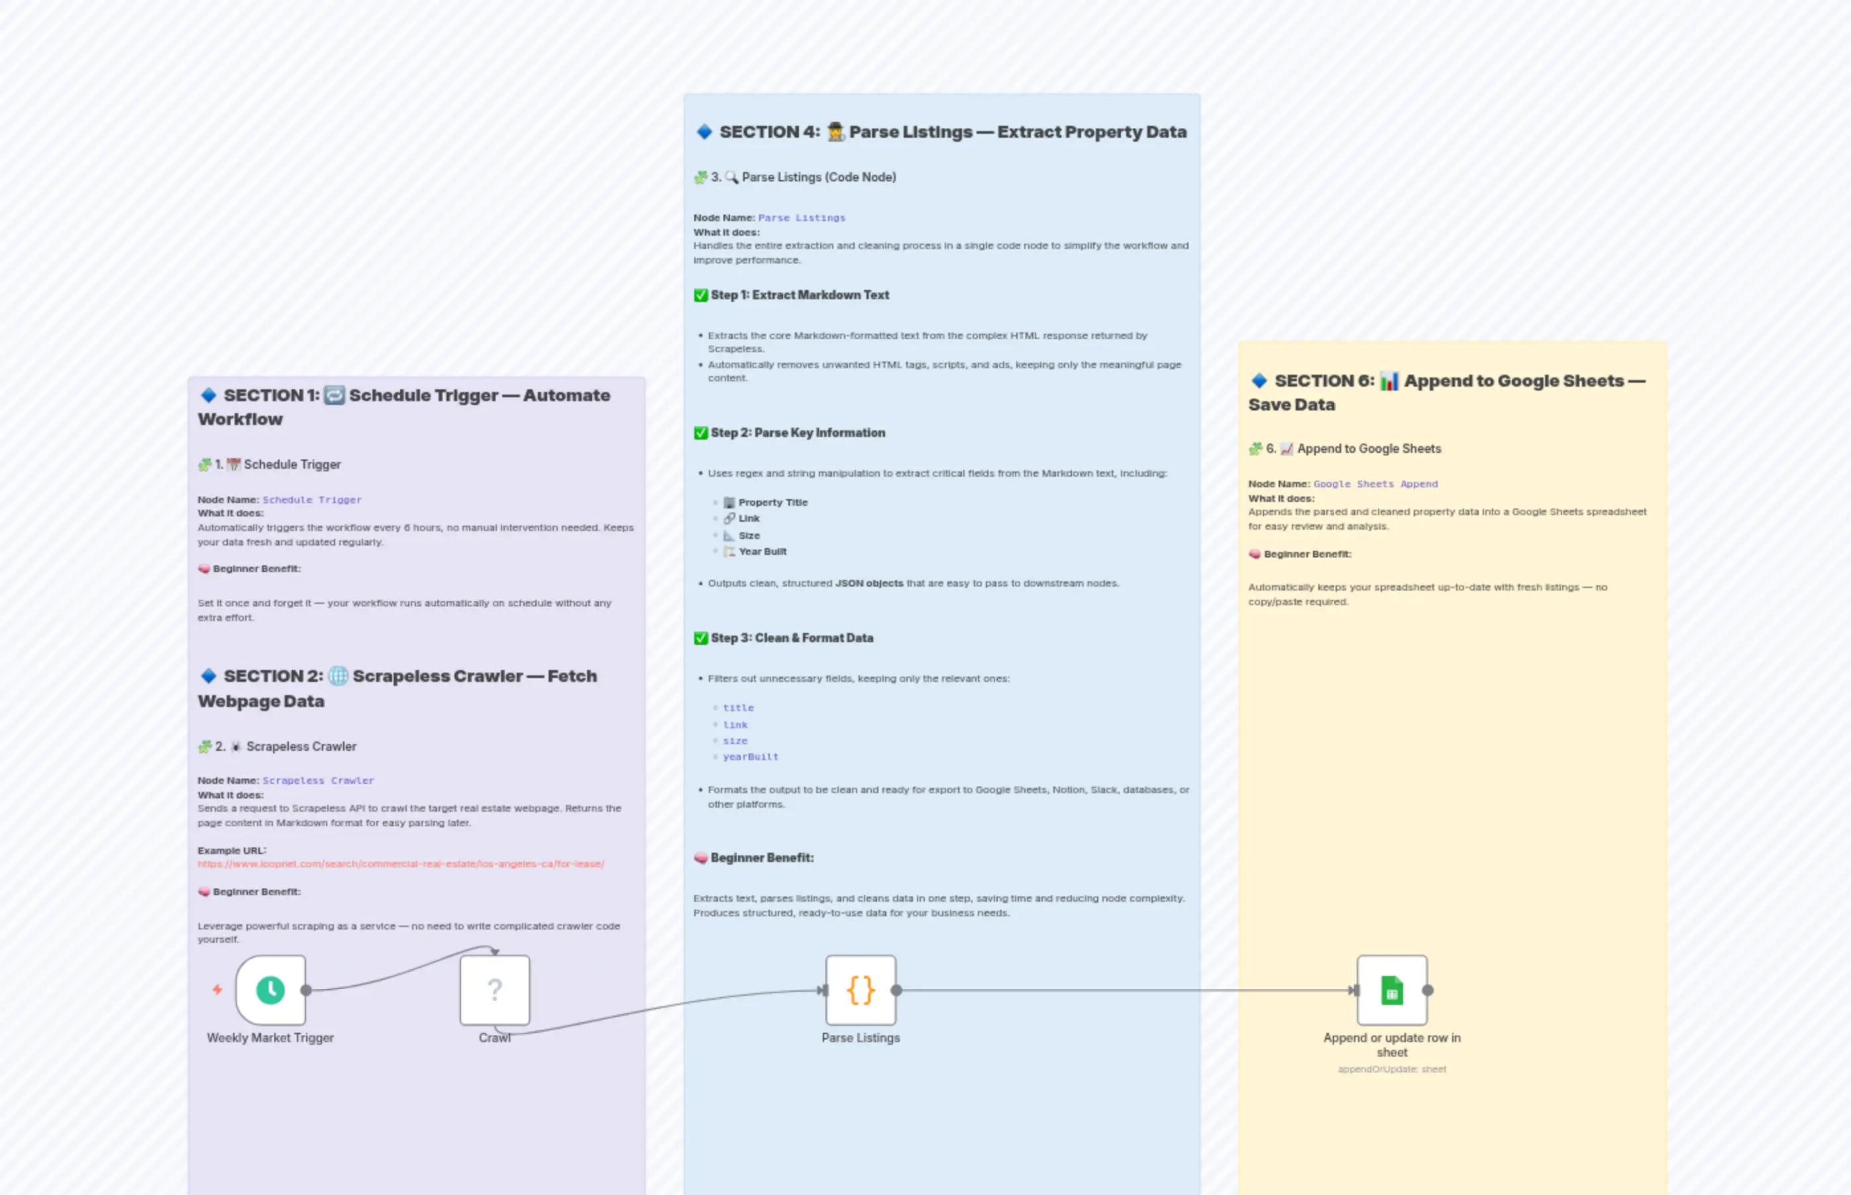Open the LoopNet example URL link

click(401, 863)
